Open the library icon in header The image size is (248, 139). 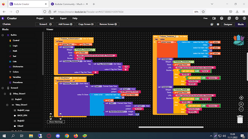coord(229,18)
